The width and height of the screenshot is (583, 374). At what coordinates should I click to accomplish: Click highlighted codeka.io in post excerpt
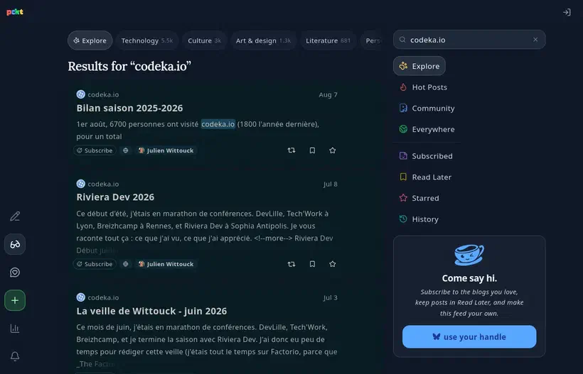(x=218, y=124)
